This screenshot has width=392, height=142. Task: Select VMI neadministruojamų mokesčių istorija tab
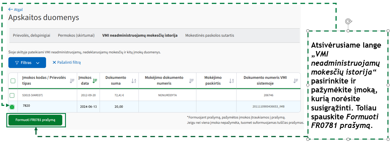[140, 36]
